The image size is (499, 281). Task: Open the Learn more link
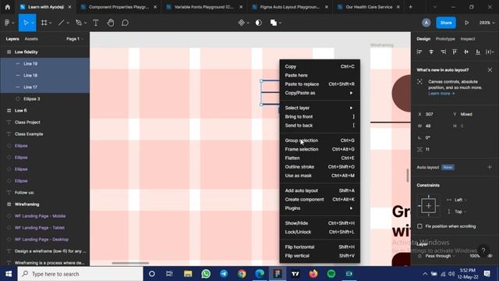coord(441,94)
